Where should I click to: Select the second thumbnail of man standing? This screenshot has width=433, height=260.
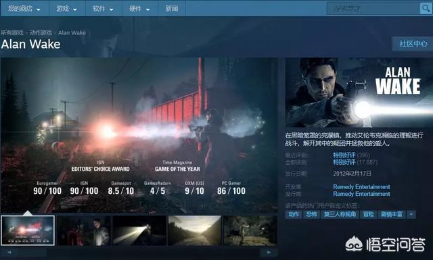pyautogui.click(x=84, y=230)
